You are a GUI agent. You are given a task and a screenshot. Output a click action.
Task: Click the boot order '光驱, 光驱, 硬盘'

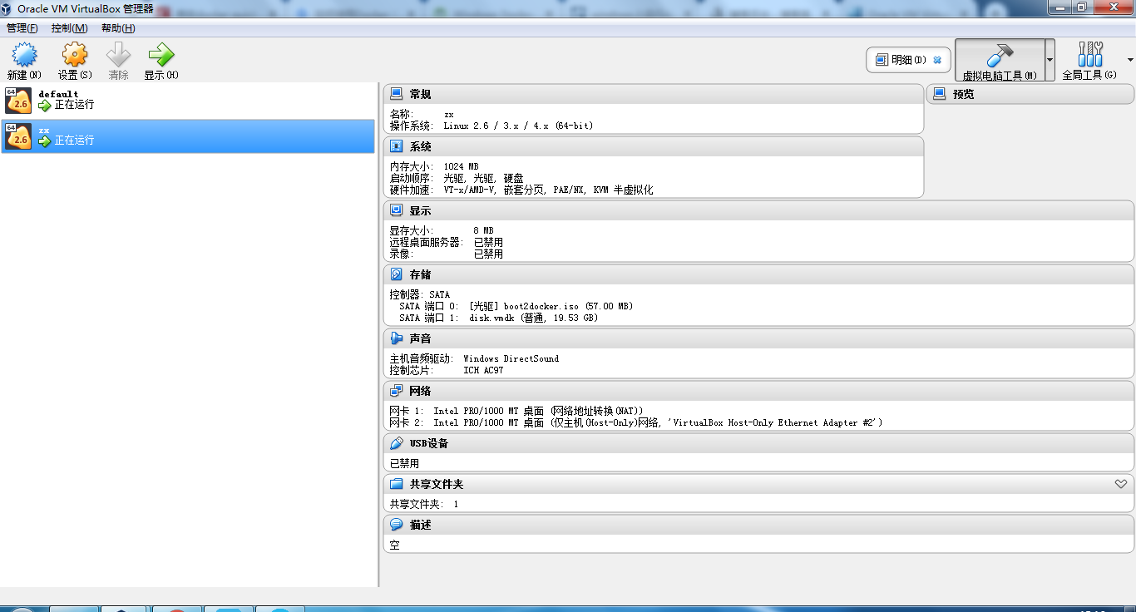(x=483, y=178)
